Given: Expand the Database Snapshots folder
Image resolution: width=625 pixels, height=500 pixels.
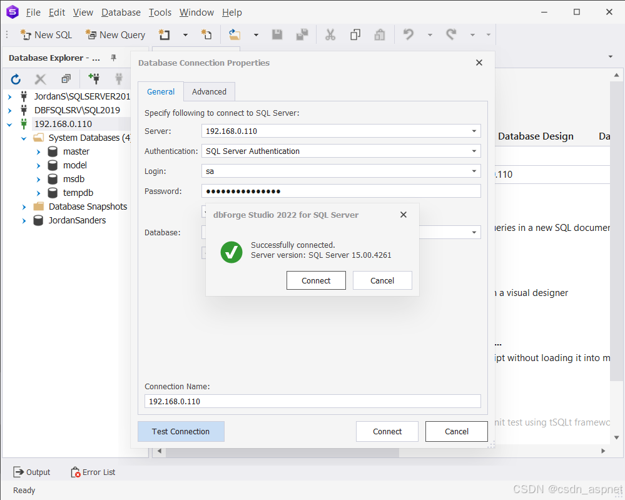Looking at the screenshot, I should tap(24, 207).
